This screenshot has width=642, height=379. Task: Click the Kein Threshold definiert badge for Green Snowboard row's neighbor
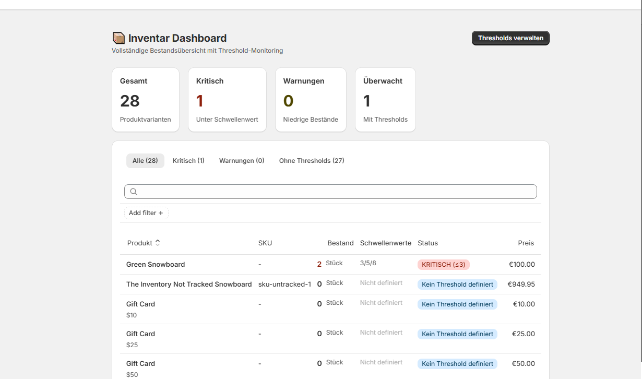pos(457,285)
